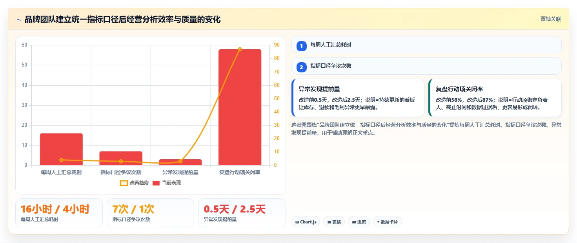Open the 异常发现提前量 detail card

coord(358,98)
